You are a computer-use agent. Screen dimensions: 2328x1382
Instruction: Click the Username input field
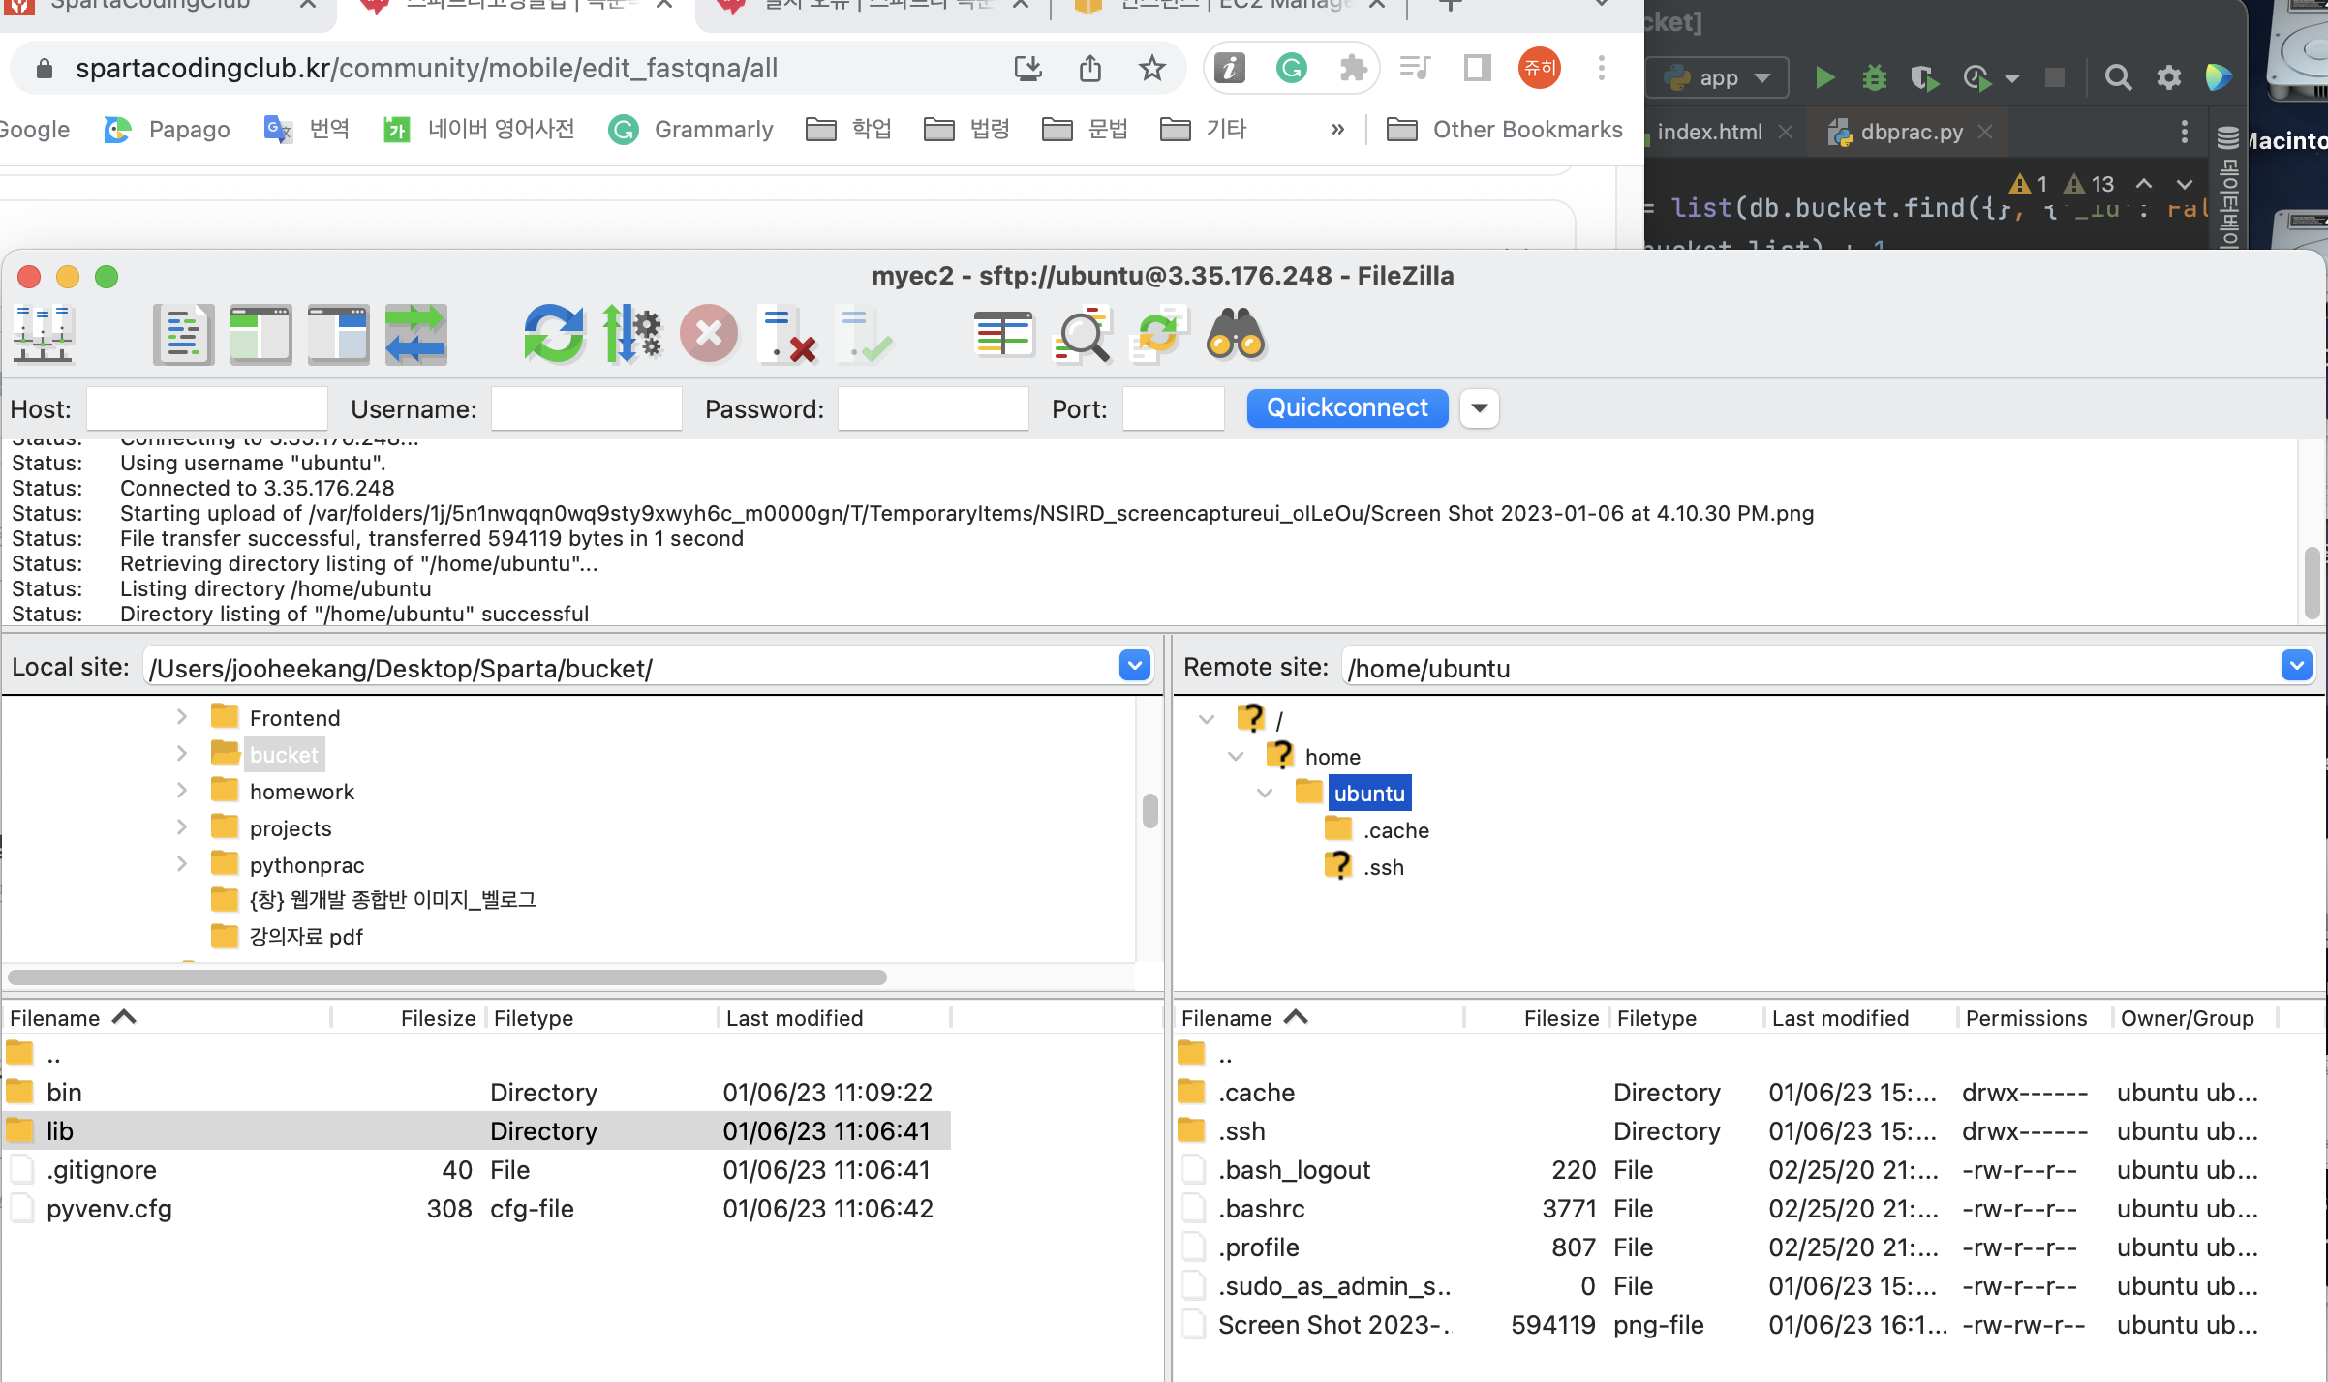pyautogui.click(x=587, y=408)
